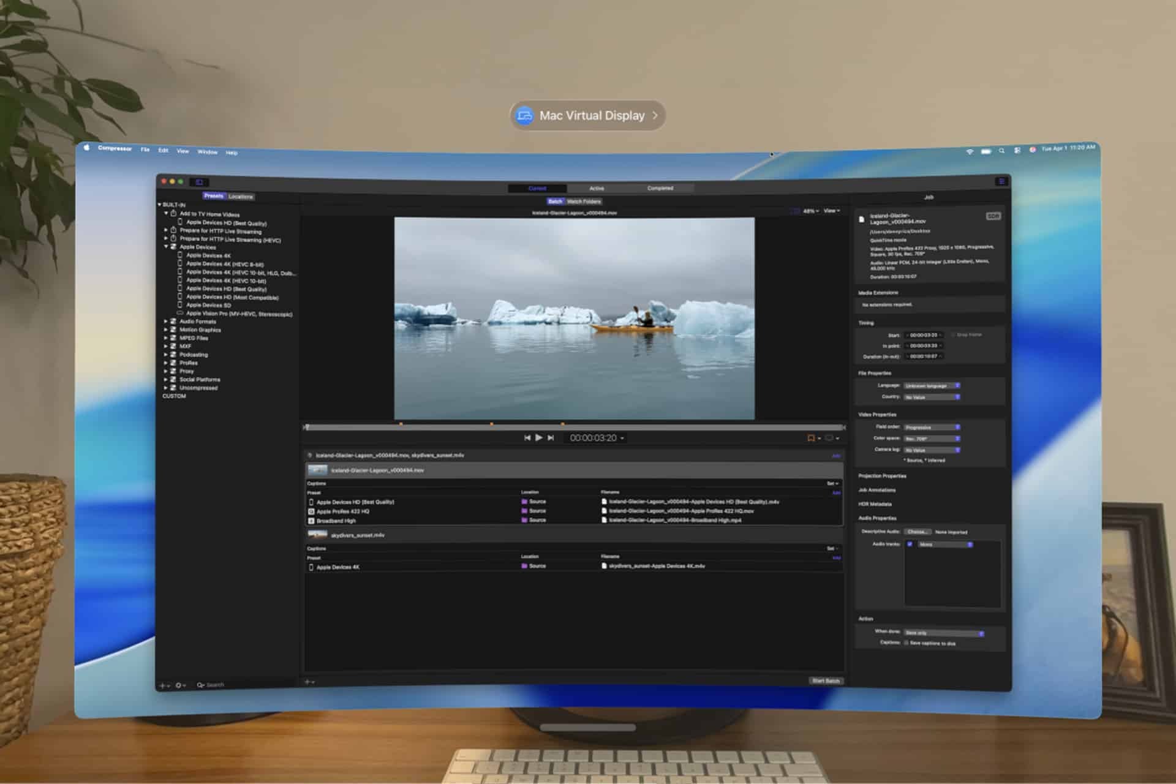Enable Save captions to disk checkbox
The image size is (1176, 784).
pos(907,643)
